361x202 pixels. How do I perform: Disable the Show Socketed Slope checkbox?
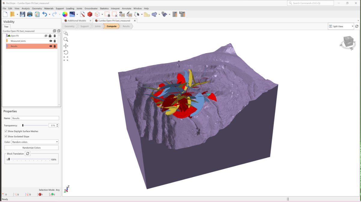coord(6,136)
